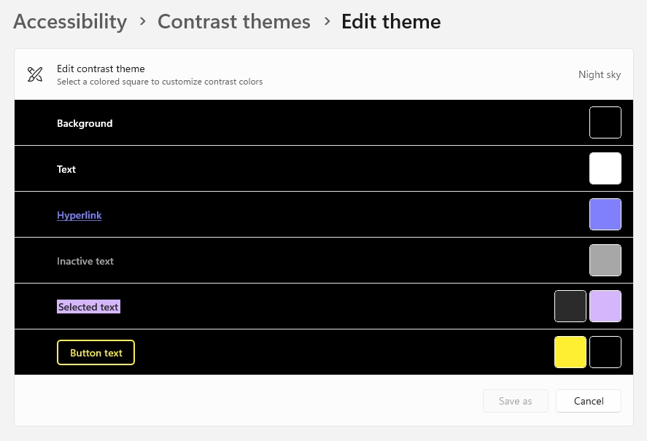Open the Background color swatch
This screenshot has width=647, height=441.
pos(605,122)
